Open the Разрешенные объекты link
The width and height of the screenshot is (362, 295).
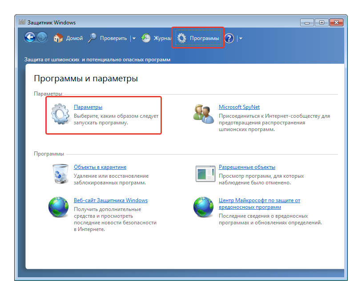click(247, 167)
